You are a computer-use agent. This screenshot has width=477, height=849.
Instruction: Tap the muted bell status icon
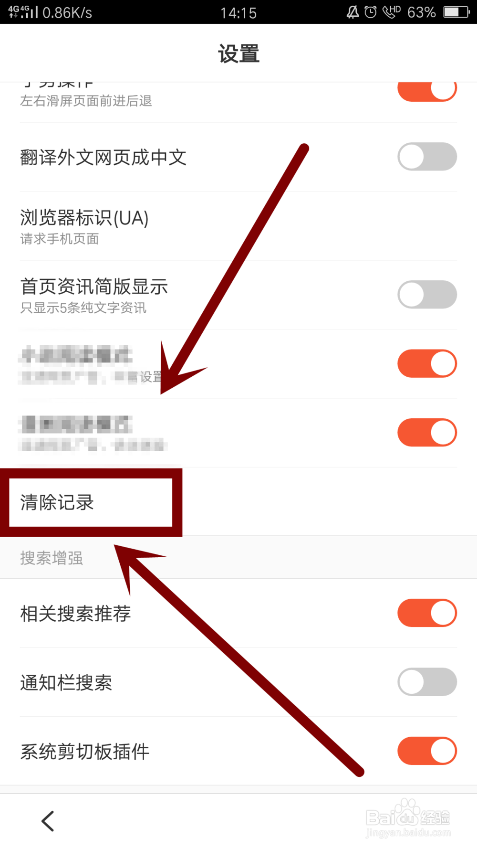click(353, 12)
